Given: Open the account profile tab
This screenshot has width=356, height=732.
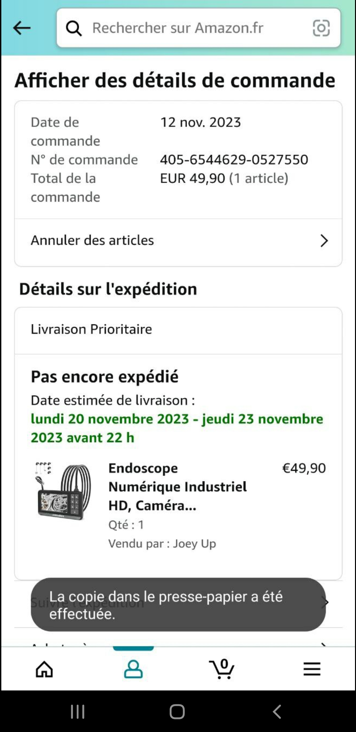Looking at the screenshot, I should [x=133, y=669].
